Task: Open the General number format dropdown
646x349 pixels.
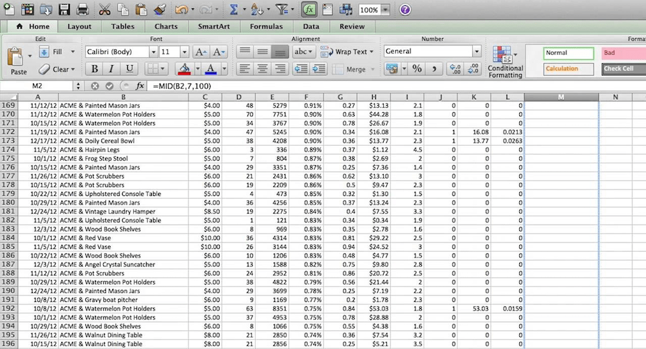Action: pos(476,52)
